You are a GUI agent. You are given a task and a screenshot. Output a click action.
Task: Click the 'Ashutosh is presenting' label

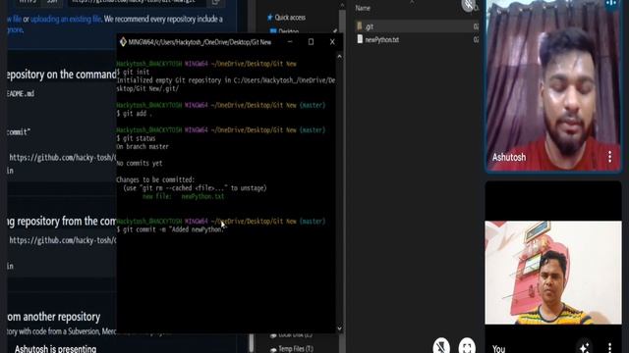point(55,349)
